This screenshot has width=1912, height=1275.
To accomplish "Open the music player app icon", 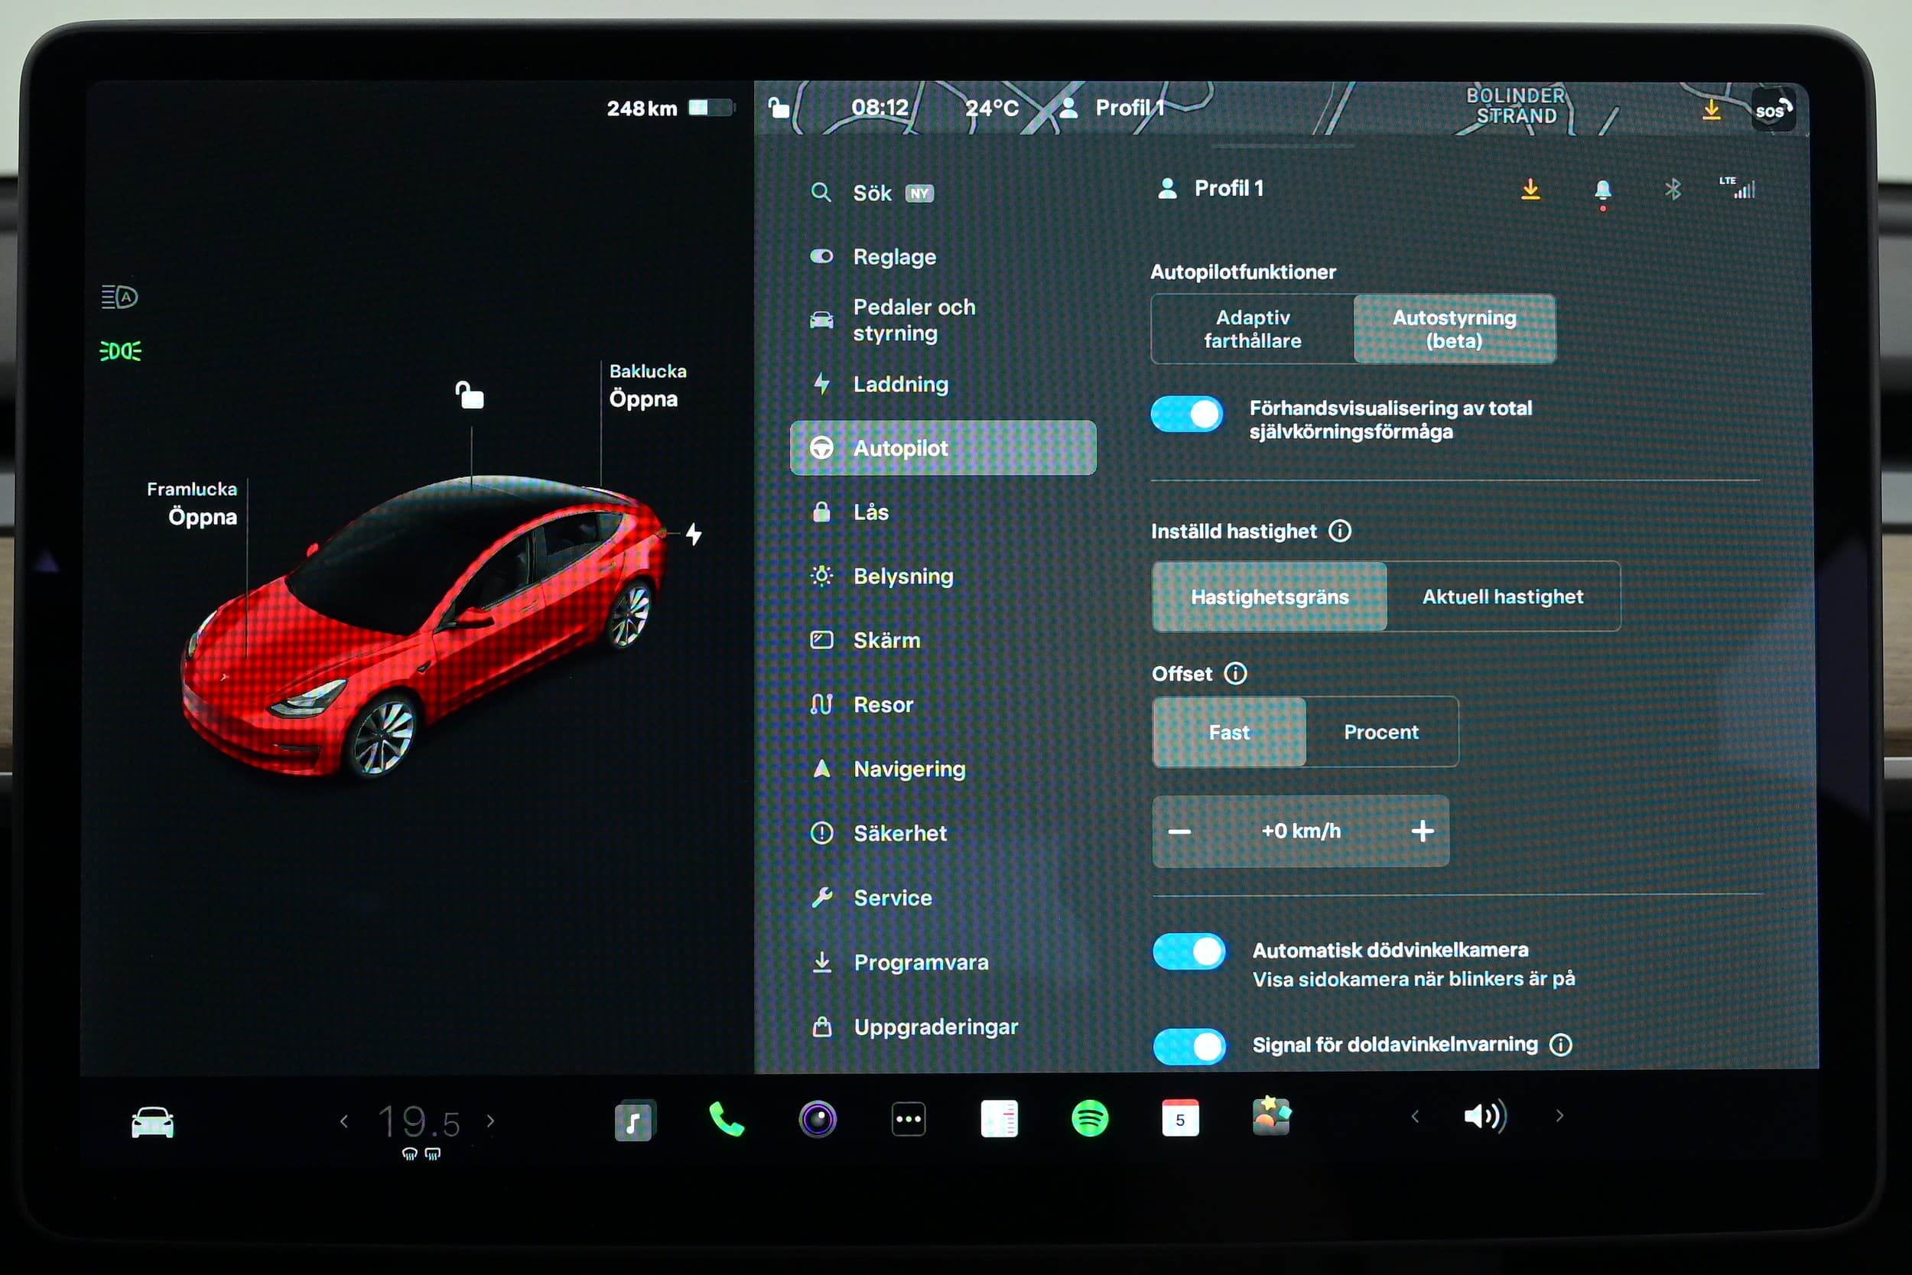I will [635, 1121].
